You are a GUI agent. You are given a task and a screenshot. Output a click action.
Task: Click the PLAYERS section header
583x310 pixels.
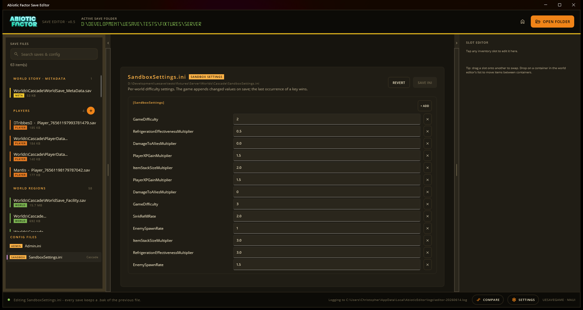click(22, 111)
